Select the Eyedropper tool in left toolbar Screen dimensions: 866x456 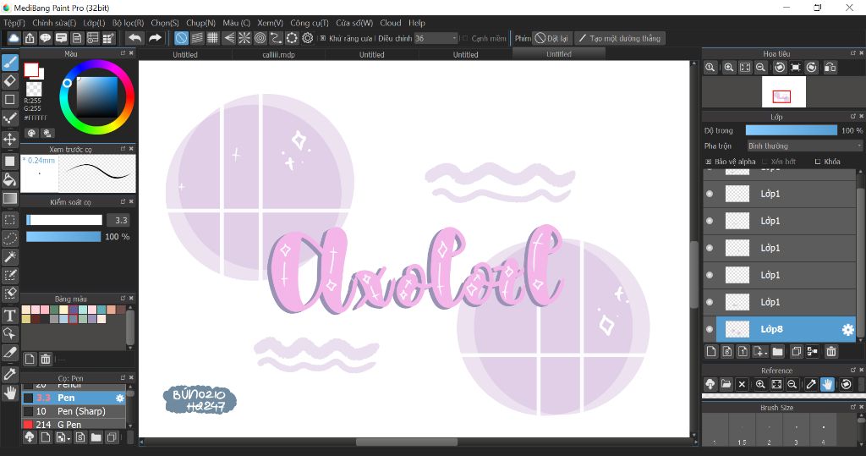(10, 374)
